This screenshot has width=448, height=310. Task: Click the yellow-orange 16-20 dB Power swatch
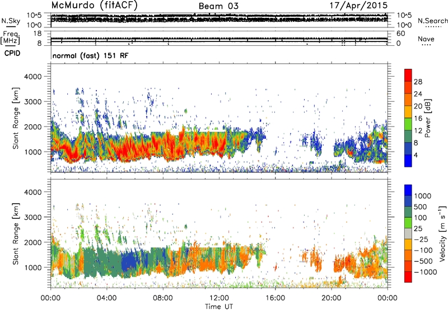coord(408,111)
